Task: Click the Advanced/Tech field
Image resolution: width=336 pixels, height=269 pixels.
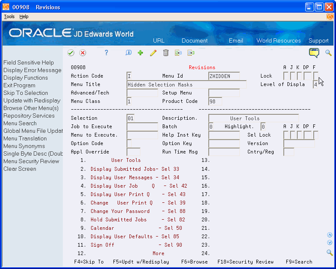Action: pyautogui.click(x=142, y=93)
